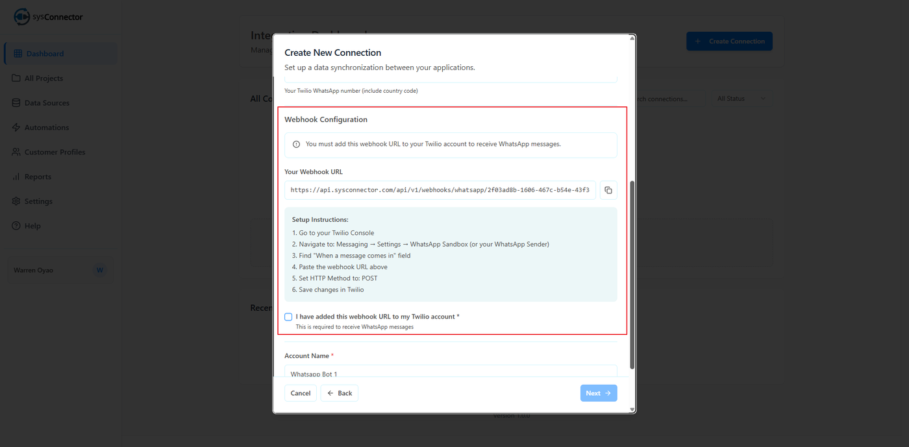Click the Customer Profiles people icon
The height and width of the screenshot is (447, 909).
click(16, 152)
